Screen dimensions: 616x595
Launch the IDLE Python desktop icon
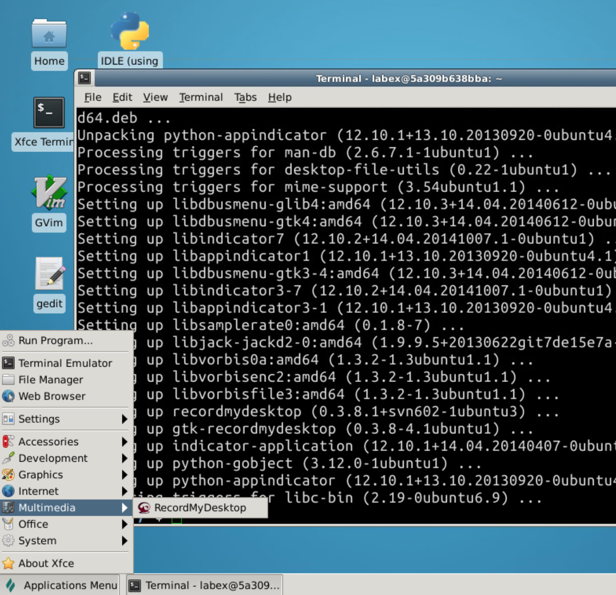pos(129,31)
